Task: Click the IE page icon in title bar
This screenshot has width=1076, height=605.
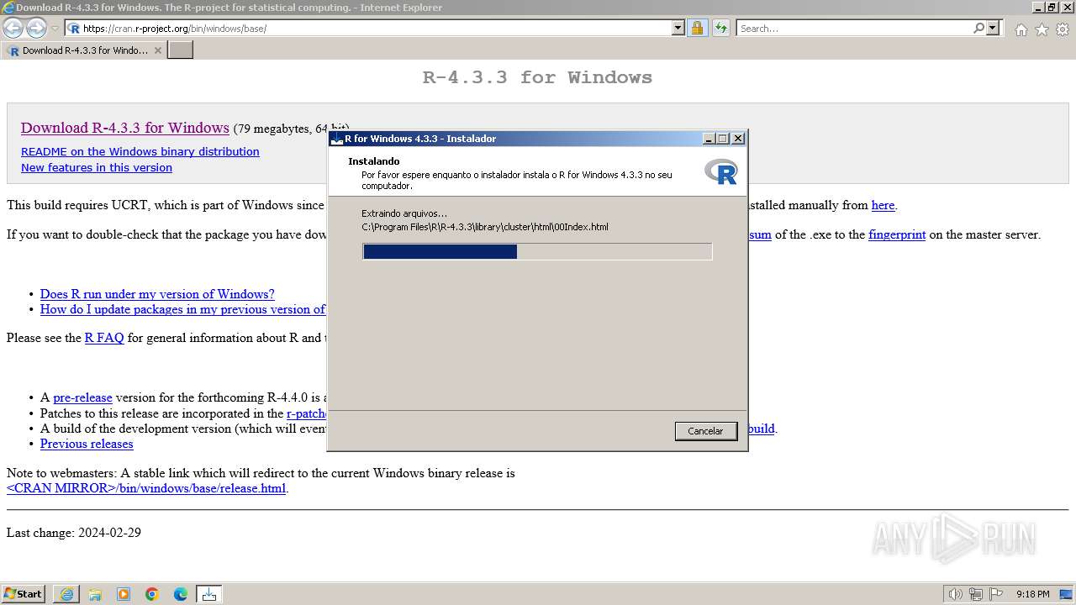Action: click(8, 8)
